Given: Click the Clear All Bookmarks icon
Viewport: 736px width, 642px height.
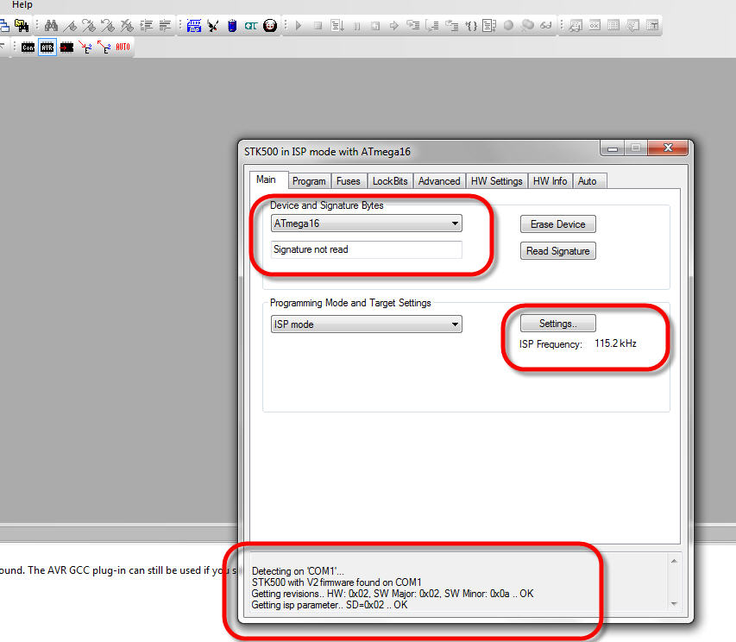Looking at the screenshot, I should [x=127, y=25].
